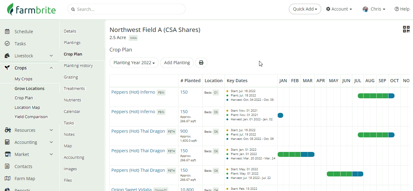Select Yield Comparison in the sidebar
Screen dimensions: 413x191
click(x=31, y=117)
